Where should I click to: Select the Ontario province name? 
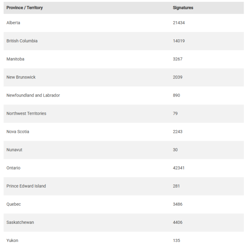point(14,168)
